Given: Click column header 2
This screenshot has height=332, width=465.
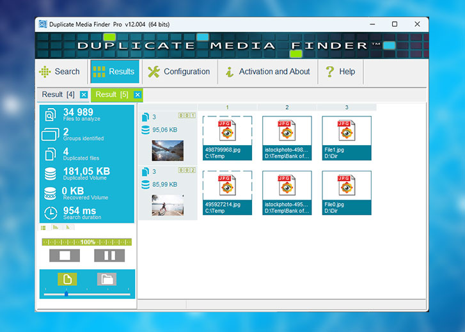Looking at the screenshot, I should coord(287,107).
